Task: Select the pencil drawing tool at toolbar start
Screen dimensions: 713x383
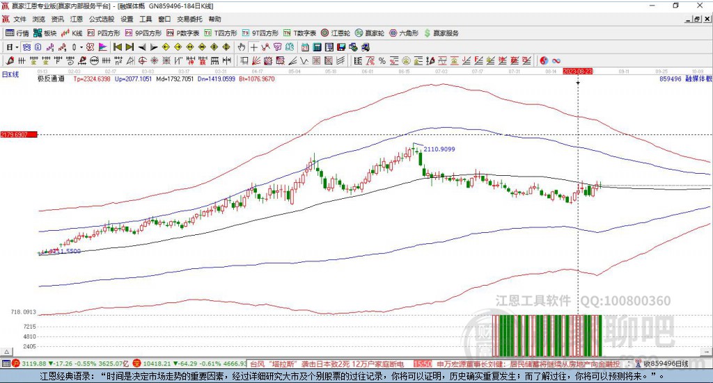Action: pos(10,60)
